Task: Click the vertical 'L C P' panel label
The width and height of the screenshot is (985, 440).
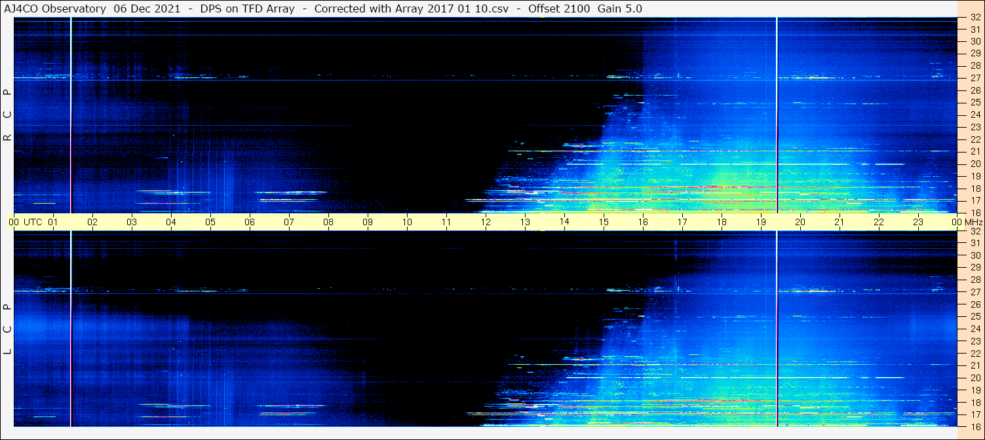Action: [8, 329]
